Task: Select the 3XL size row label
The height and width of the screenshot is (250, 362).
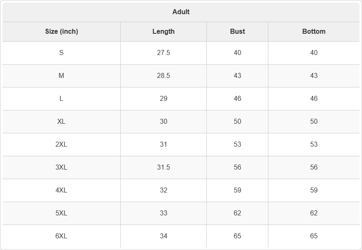Action: coord(62,167)
